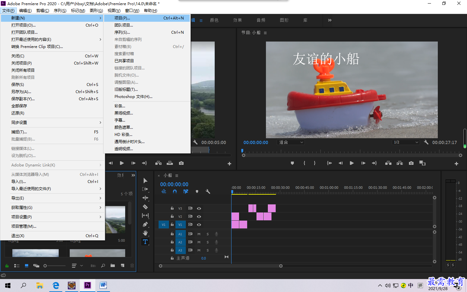The height and width of the screenshot is (292, 467).
Task: Export frame from Source monitor
Action: [181, 163]
